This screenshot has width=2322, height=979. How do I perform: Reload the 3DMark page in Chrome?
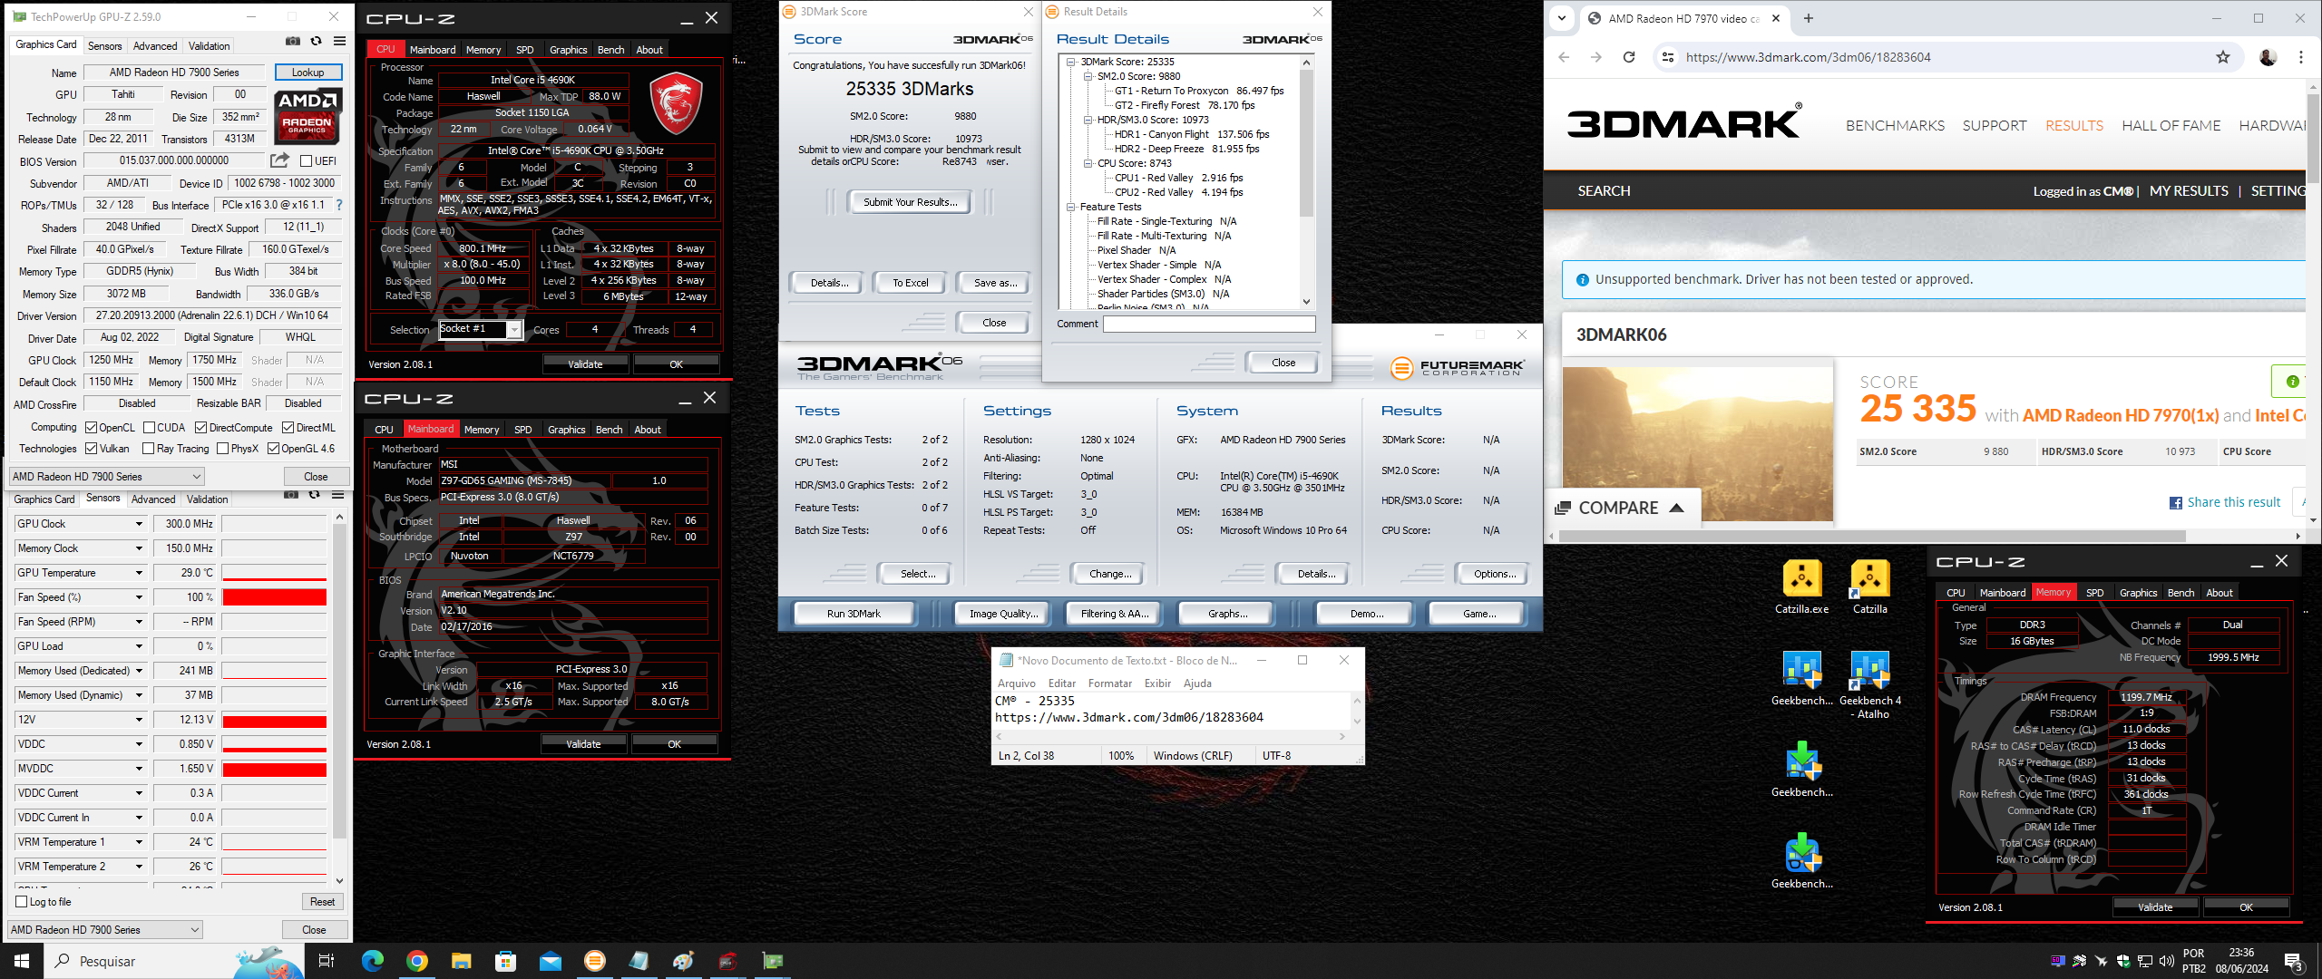pos(1629,57)
